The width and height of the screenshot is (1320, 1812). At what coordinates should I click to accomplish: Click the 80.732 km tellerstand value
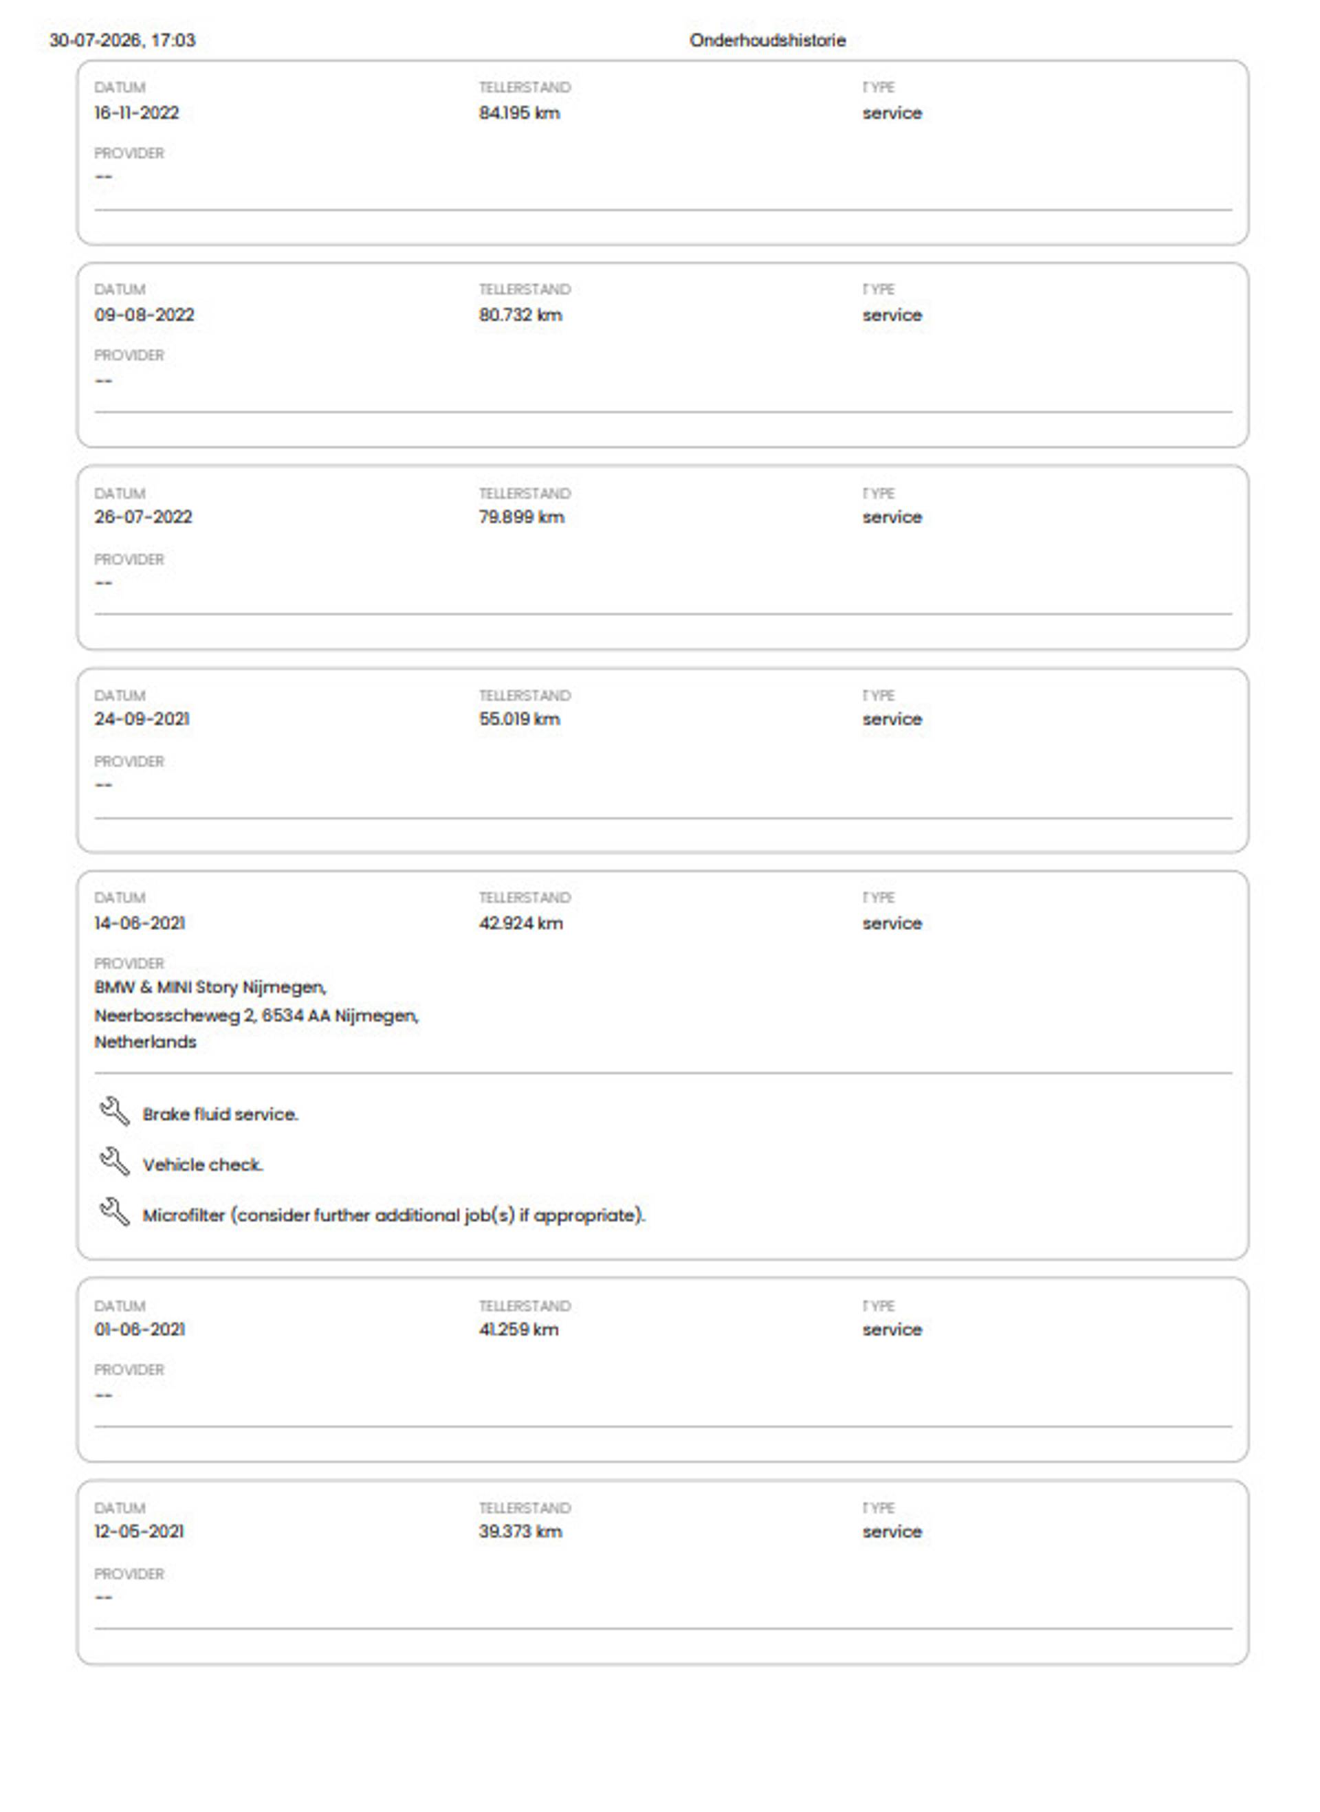click(520, 315)
